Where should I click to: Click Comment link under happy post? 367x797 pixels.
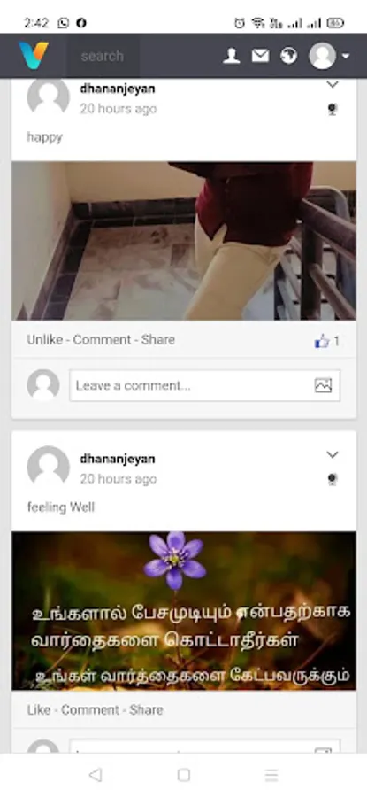coord(102,339)
